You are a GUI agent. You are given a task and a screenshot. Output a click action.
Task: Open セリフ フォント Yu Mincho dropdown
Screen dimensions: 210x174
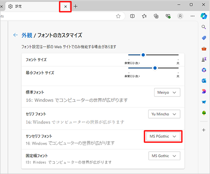tap(164, 114)
